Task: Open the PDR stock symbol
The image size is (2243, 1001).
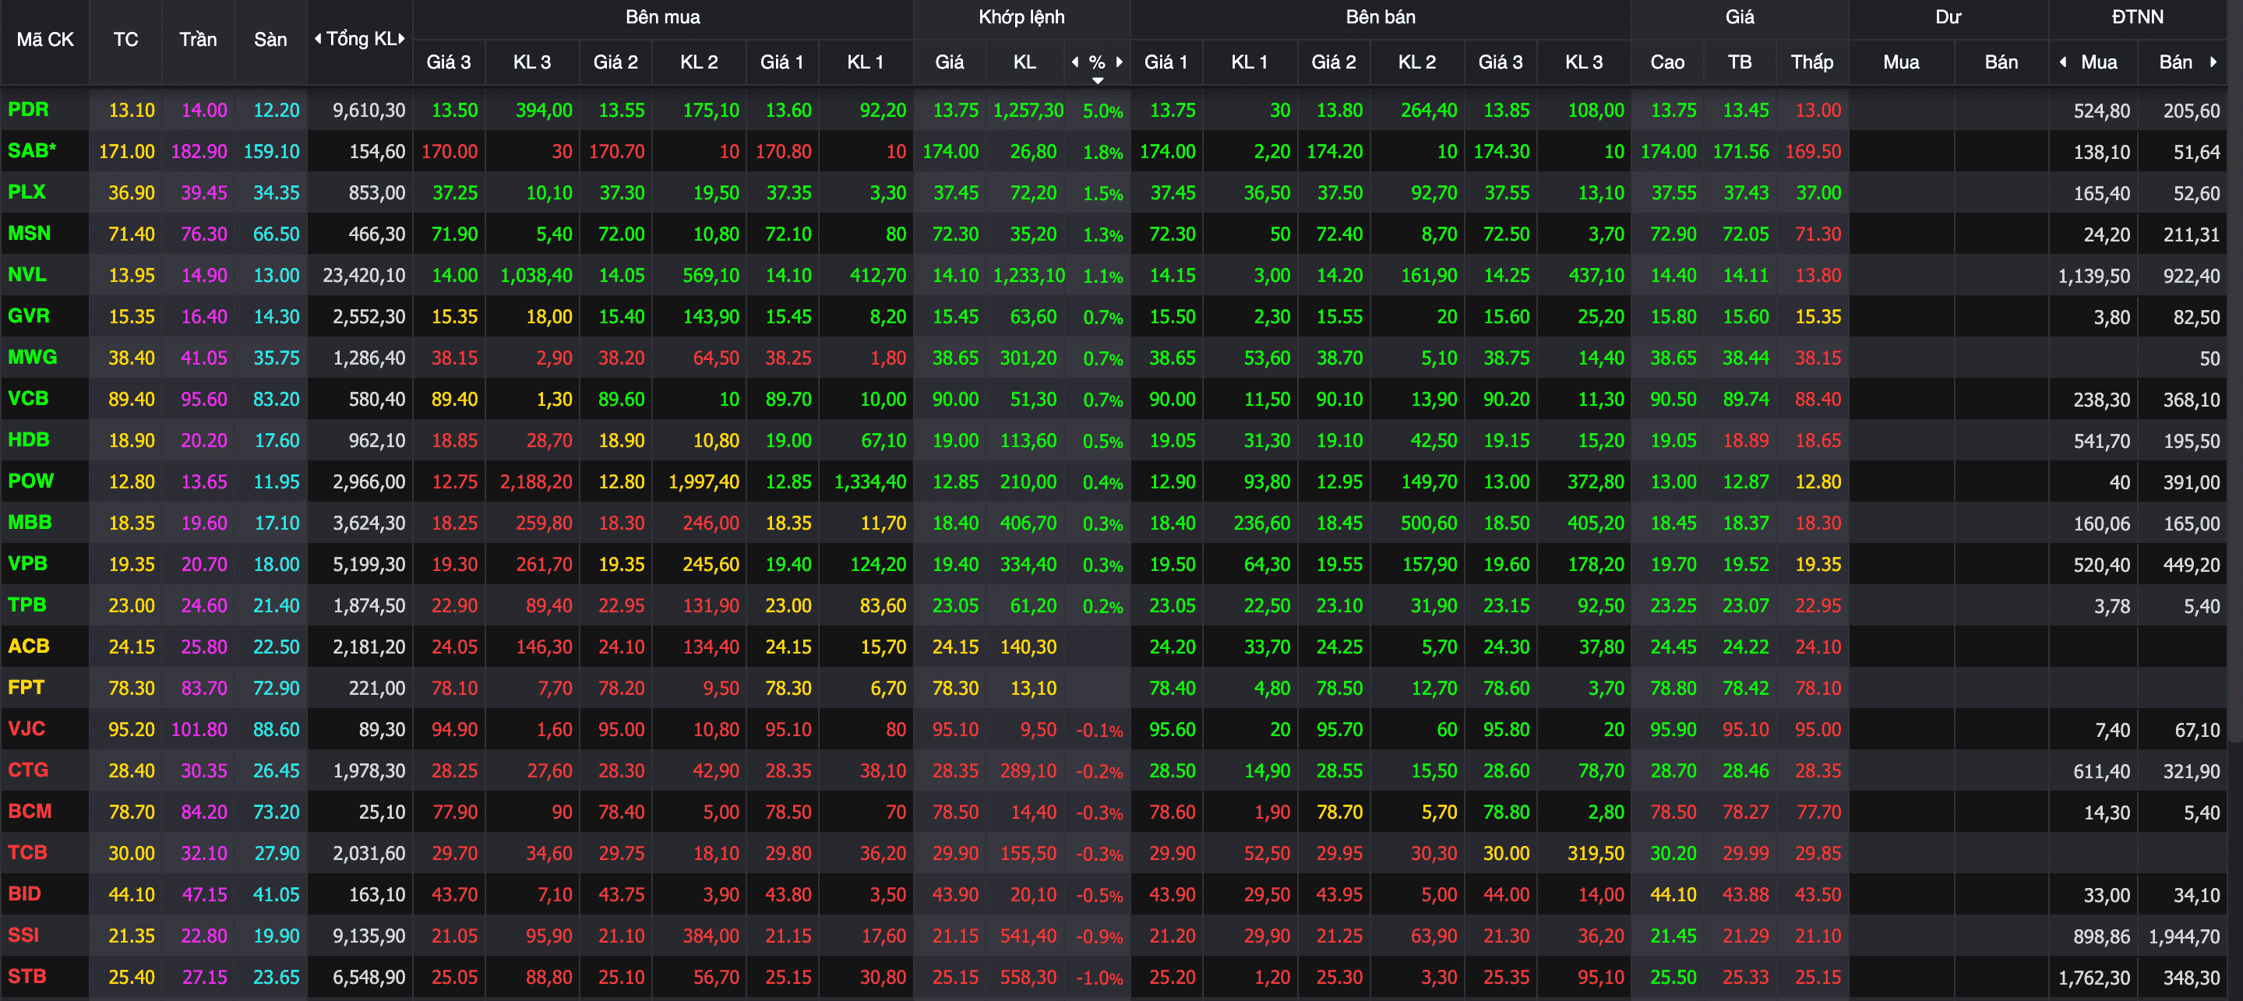Action: click(28, 110)
